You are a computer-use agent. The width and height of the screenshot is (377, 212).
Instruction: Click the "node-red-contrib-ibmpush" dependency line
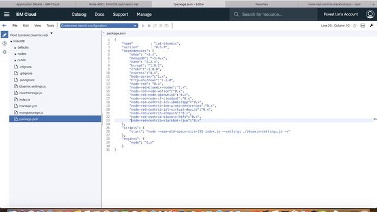(x=160, y=113)
